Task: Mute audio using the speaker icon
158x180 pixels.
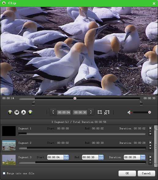Action: click(x=129, y=113)
